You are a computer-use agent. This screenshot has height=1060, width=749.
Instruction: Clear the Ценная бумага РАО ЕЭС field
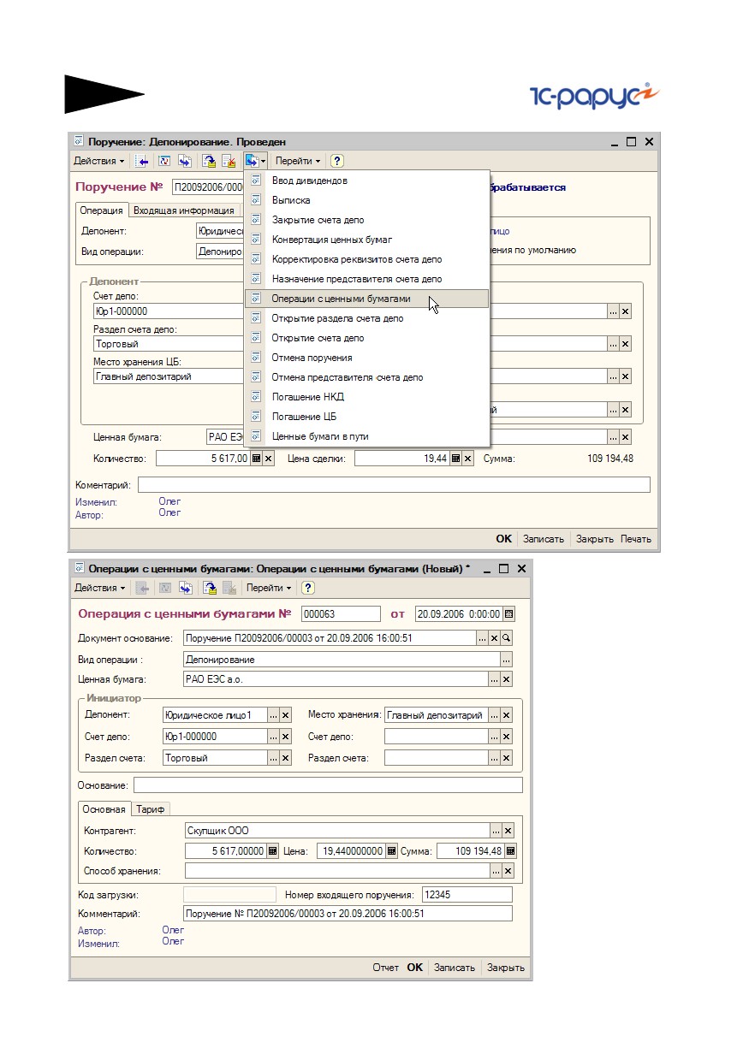pyautogui.click(x=507, y=679)
